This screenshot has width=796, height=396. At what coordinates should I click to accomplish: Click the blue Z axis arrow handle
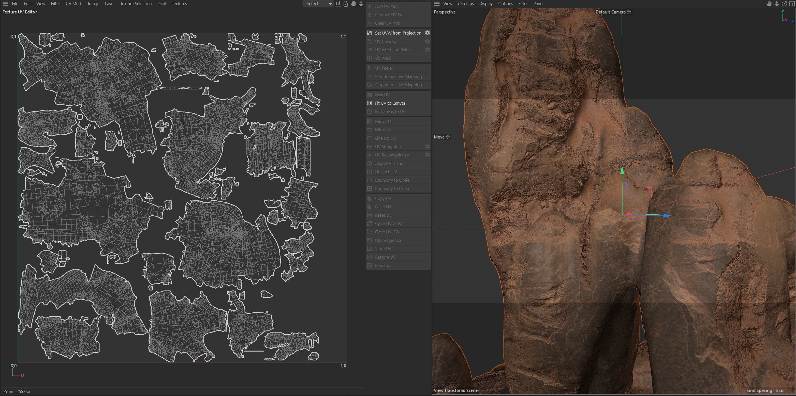click(667, 215)
